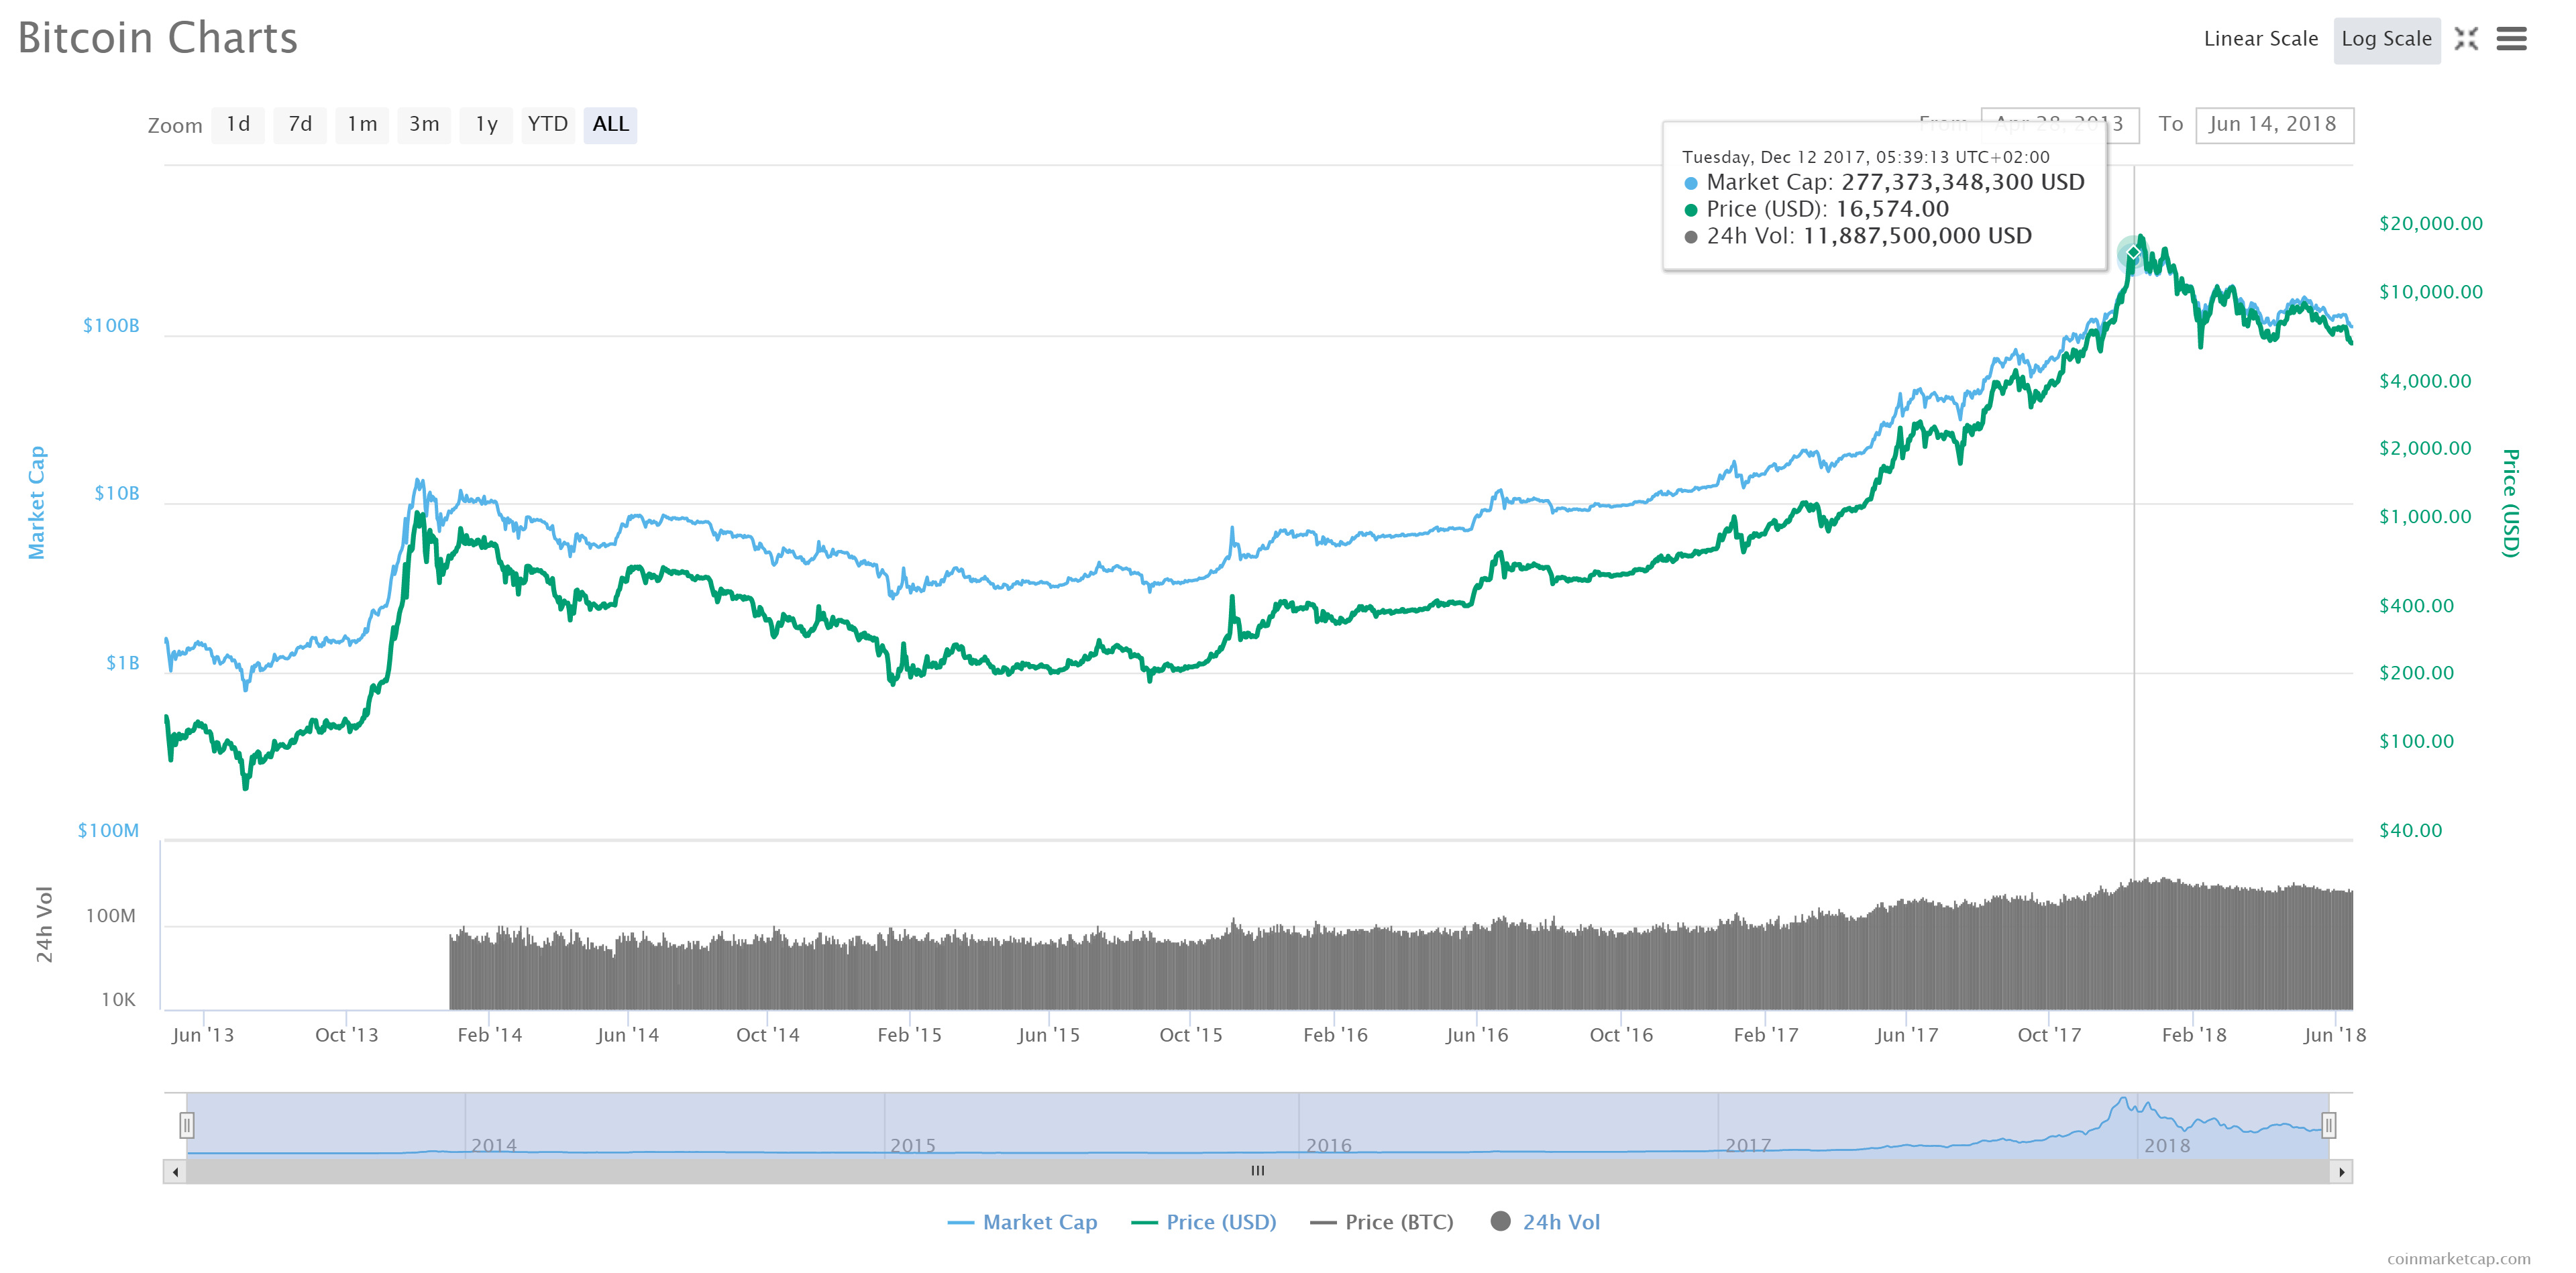
Task: Click the $1B axis label
Action: coord(123,663)
